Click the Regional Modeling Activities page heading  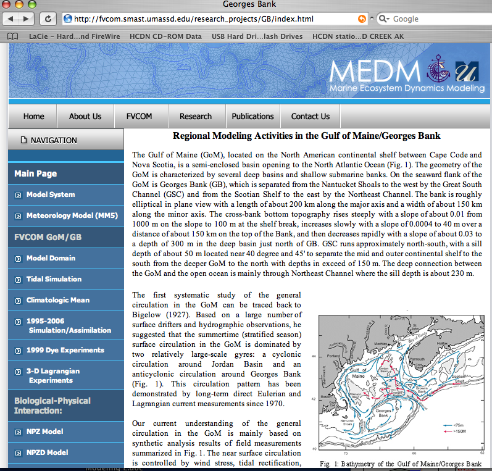click(x=307, y=136)
